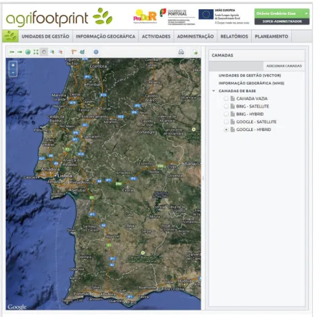
Task: Open the Administração menu
Action: pyautogui.click(x=195, y=36)
